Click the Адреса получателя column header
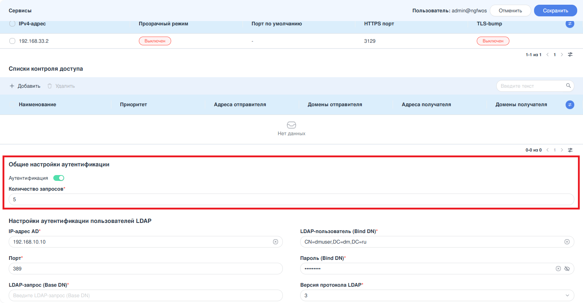This screenshot has width=583, height=303. pos(426,104)
